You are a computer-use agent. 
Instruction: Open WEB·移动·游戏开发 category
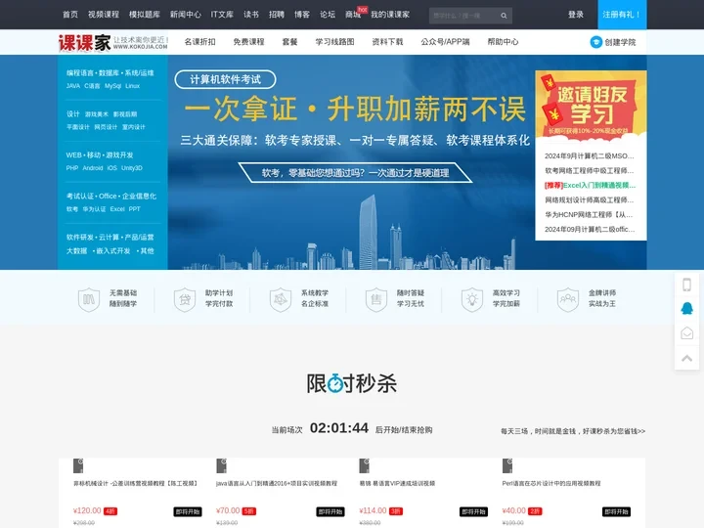[x=100, y=154]
